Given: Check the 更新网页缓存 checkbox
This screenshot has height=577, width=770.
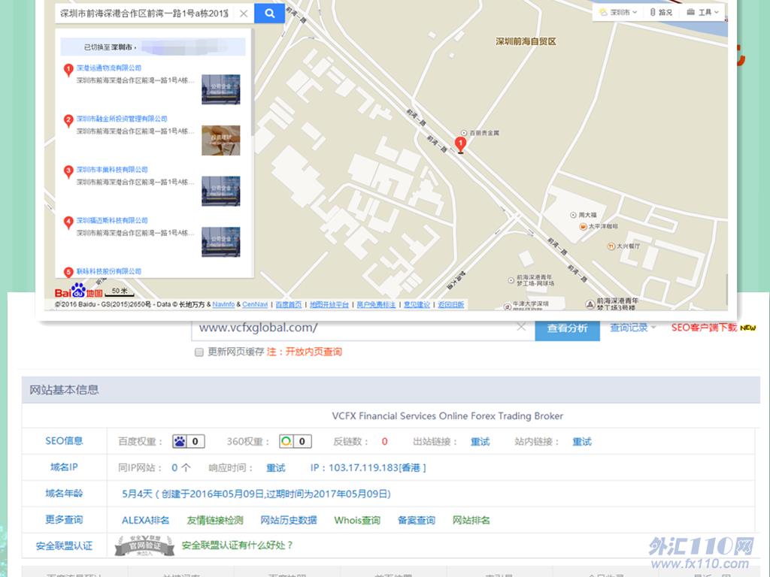Looking at the screenshot, I should click(199, 352).
